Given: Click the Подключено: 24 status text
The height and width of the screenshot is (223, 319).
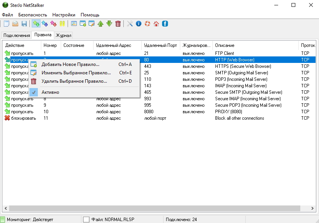Looking at the screenshot, I should pyautogui.click(x=181, y=219).
